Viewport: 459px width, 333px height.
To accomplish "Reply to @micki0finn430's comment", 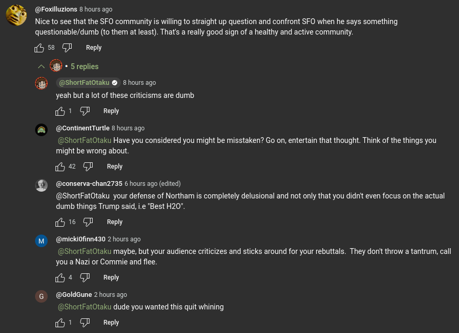I will pyautogui.click(x=111, y=277).
